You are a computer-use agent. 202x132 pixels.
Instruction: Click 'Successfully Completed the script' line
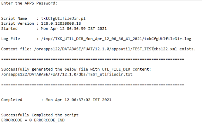click(40, 115)
